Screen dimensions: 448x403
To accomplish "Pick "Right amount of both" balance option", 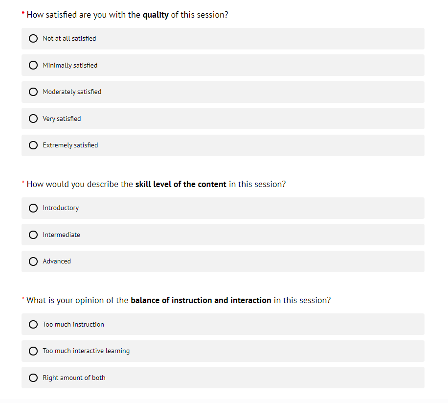I will 33,378.
